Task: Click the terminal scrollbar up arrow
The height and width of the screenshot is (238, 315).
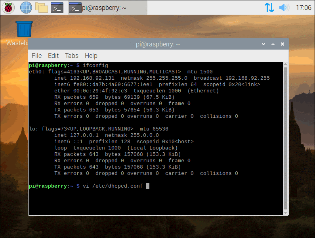Action: pos(285,64)
